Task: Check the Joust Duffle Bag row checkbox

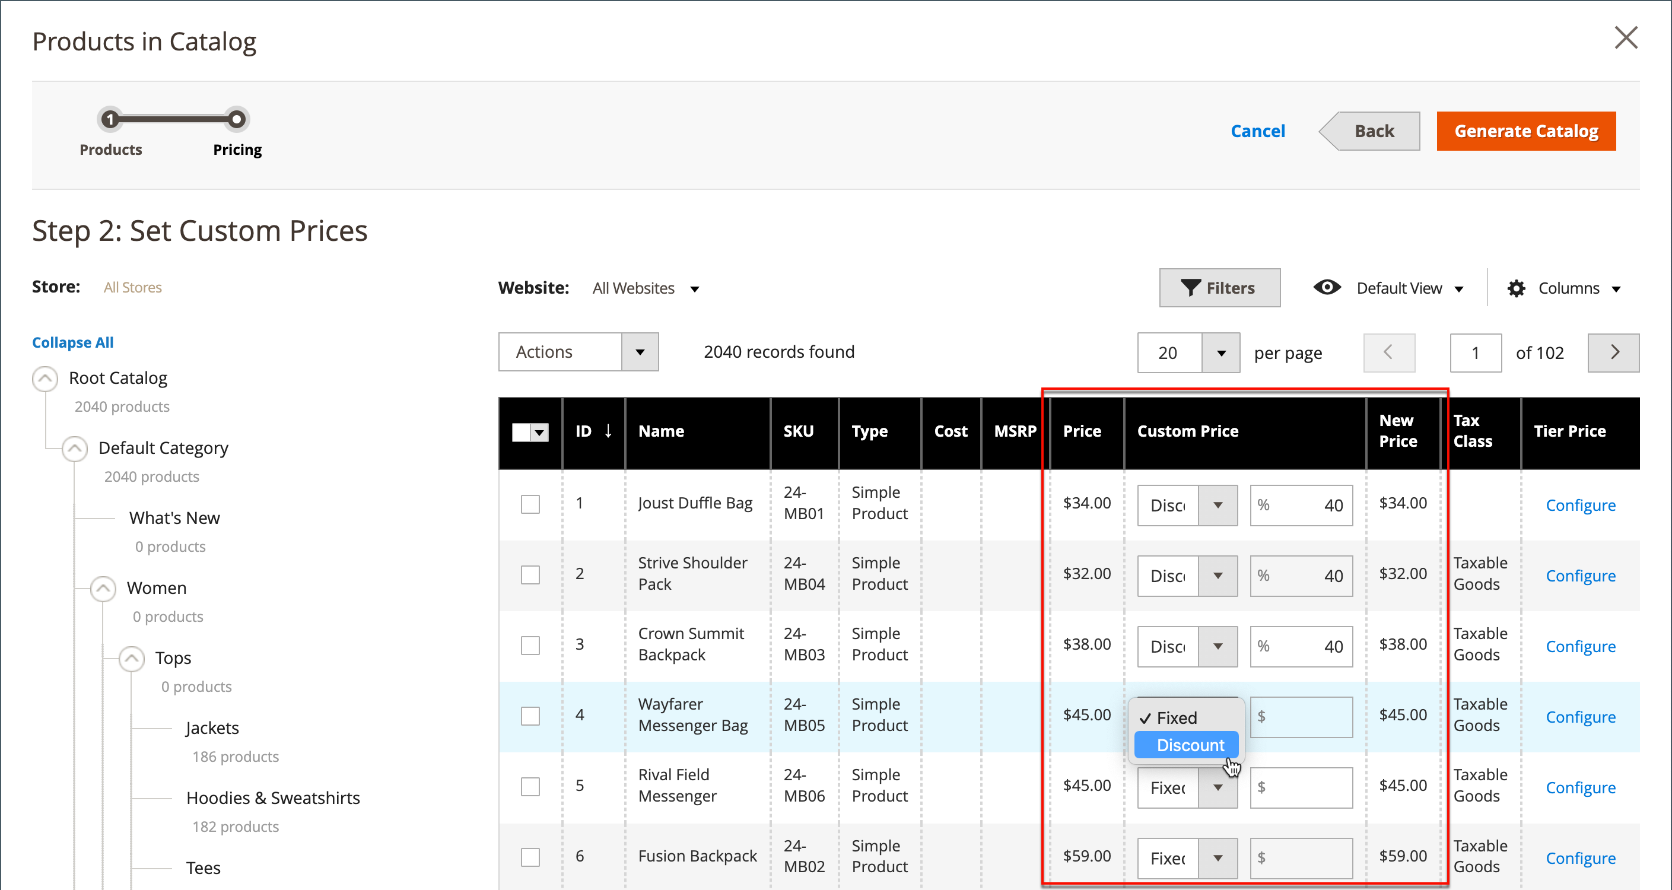Action: 530,504
